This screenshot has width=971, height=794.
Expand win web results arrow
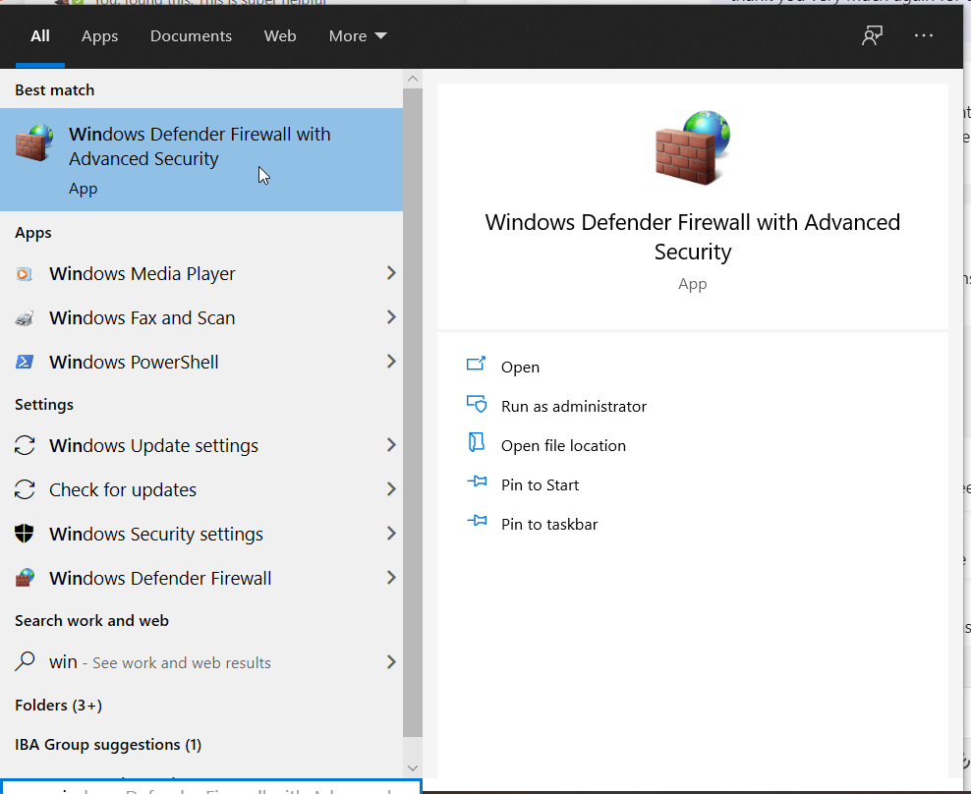[x=391, y=661]
